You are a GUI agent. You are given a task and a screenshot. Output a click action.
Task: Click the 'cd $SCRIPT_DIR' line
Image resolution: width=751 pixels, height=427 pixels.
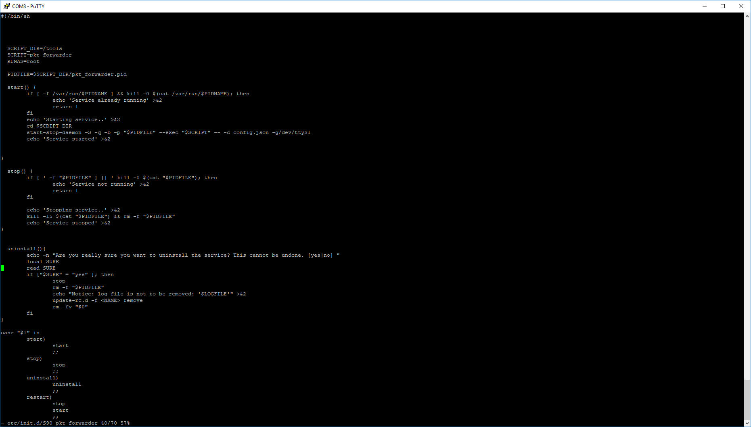[49, 126]
